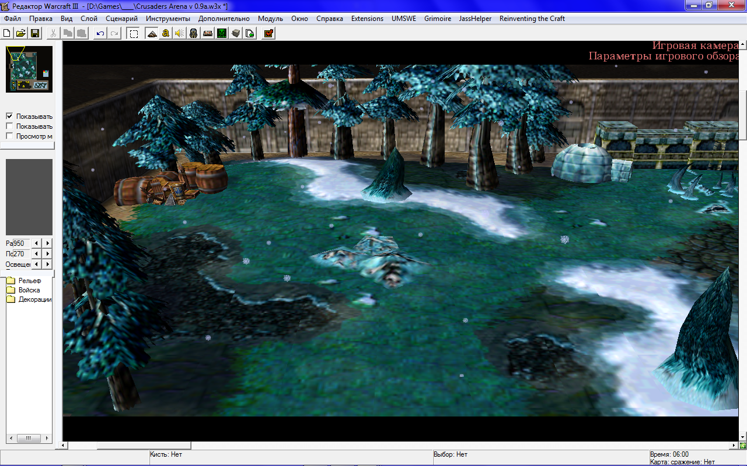
Task: Activate the dashed-rectangle selection tool
Action: 134,33
